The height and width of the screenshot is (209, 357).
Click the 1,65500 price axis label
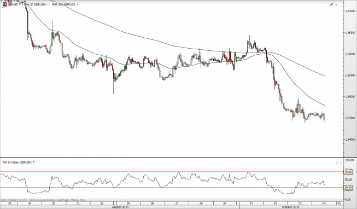350,75
